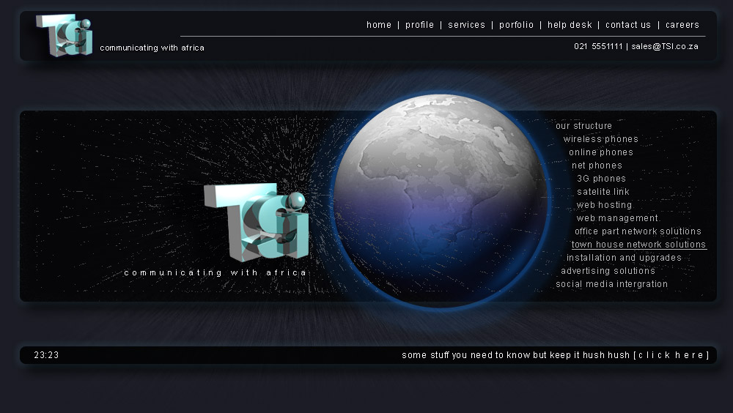Screen dimensions: 733x413
Task: Click the small TSI logo in header
Action: [x=65, y=35]
